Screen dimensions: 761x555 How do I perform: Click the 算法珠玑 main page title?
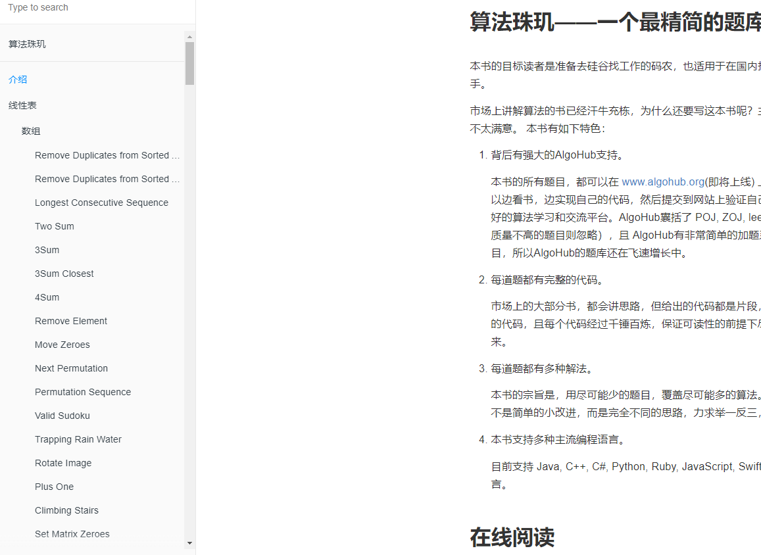click(x=615, y=22)
